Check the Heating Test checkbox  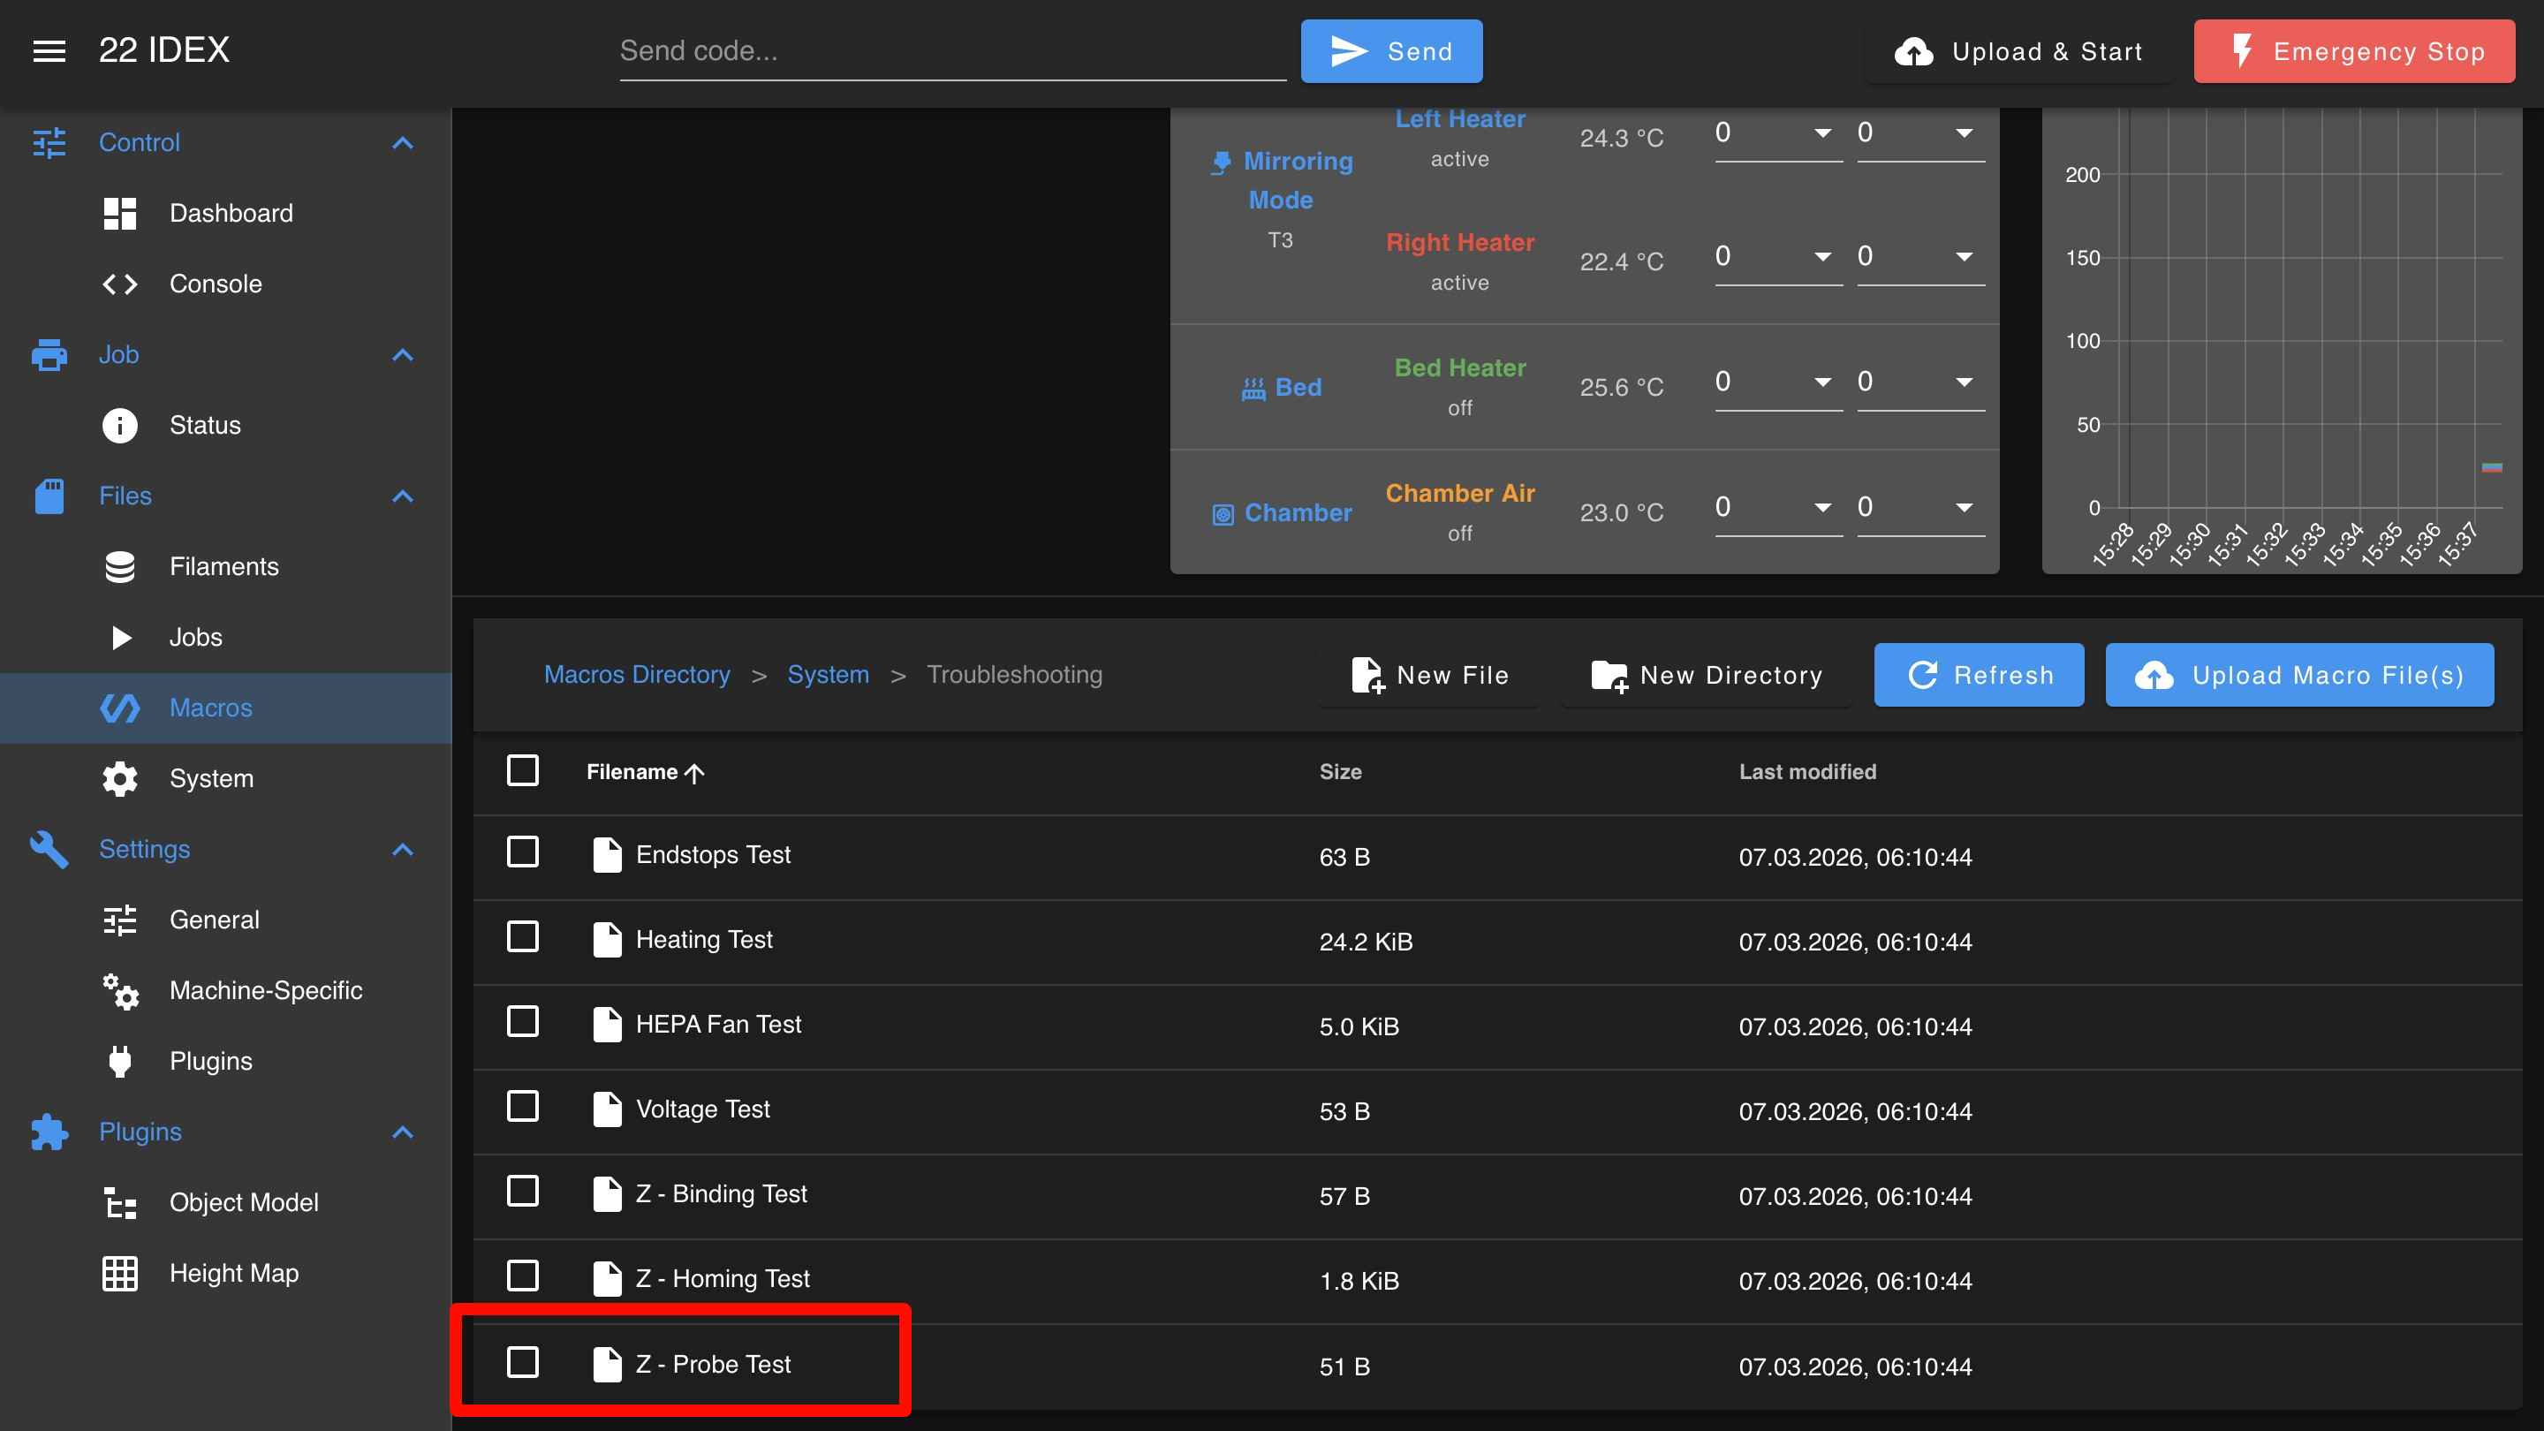[x=522, y=937]
